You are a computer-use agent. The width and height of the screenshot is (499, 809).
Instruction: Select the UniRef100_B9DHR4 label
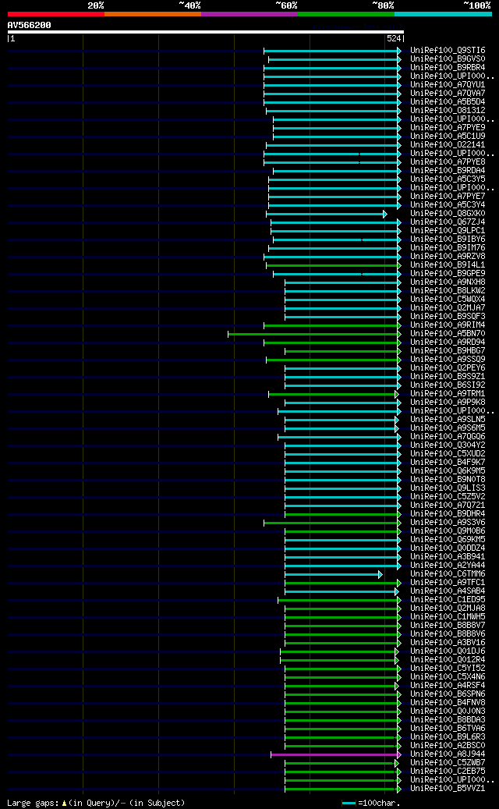coord(448,514)
